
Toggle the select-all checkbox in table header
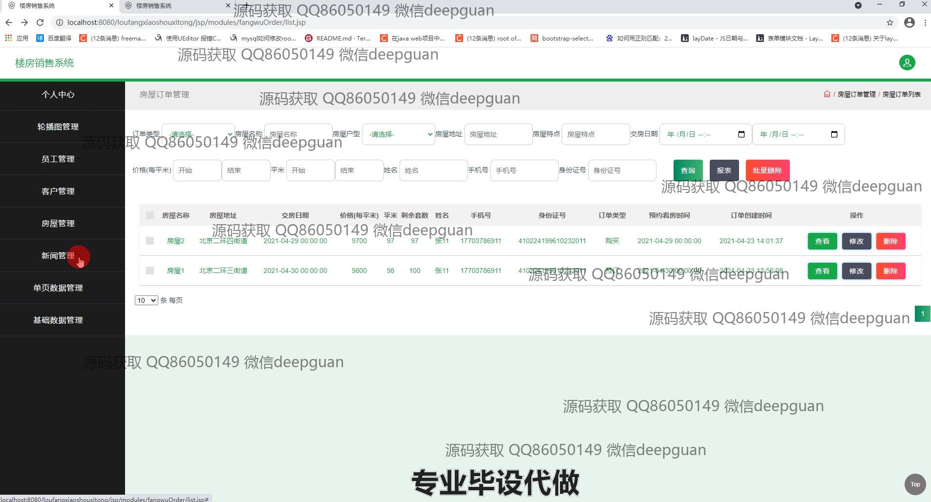click(150, 215)
